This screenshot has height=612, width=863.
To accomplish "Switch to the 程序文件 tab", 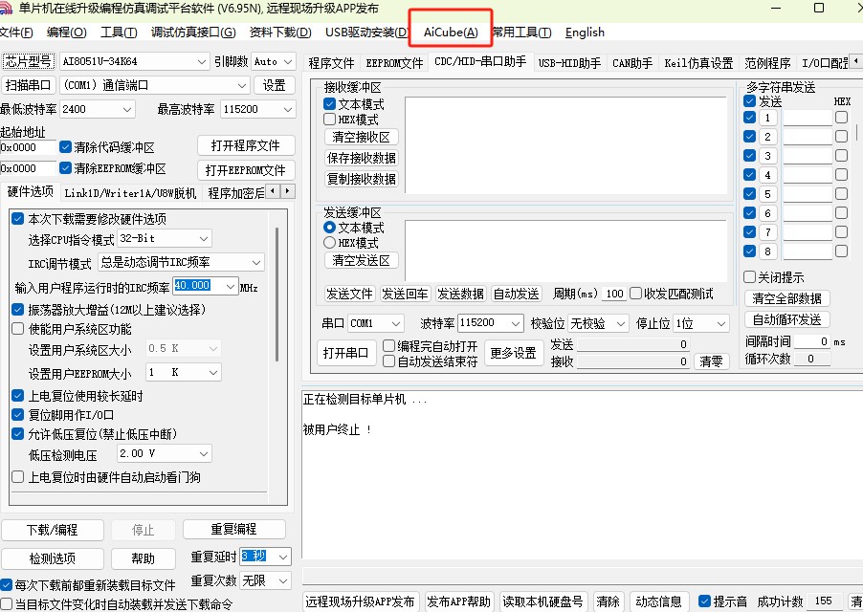I will (331, 63).
